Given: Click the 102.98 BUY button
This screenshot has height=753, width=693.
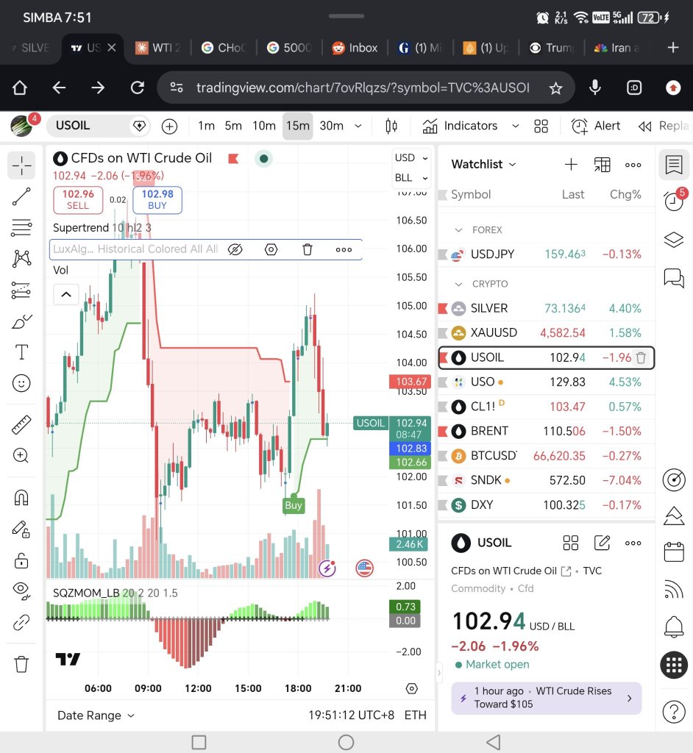Looking at the screenshot, I should pyautogui.click(x=157, y=200).
